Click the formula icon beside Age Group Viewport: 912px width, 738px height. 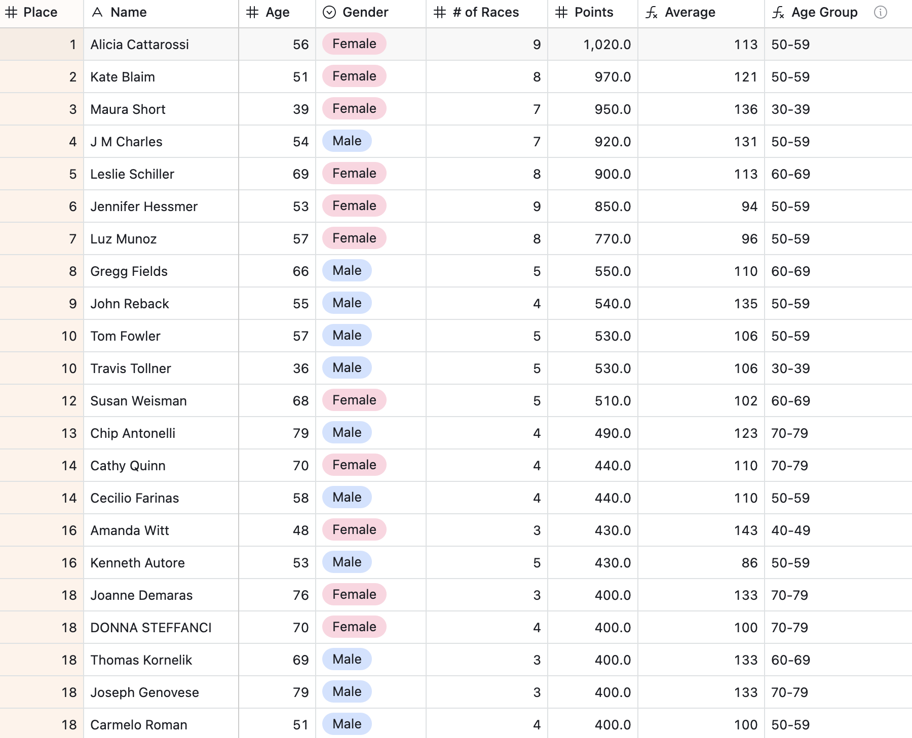(778, 13)
